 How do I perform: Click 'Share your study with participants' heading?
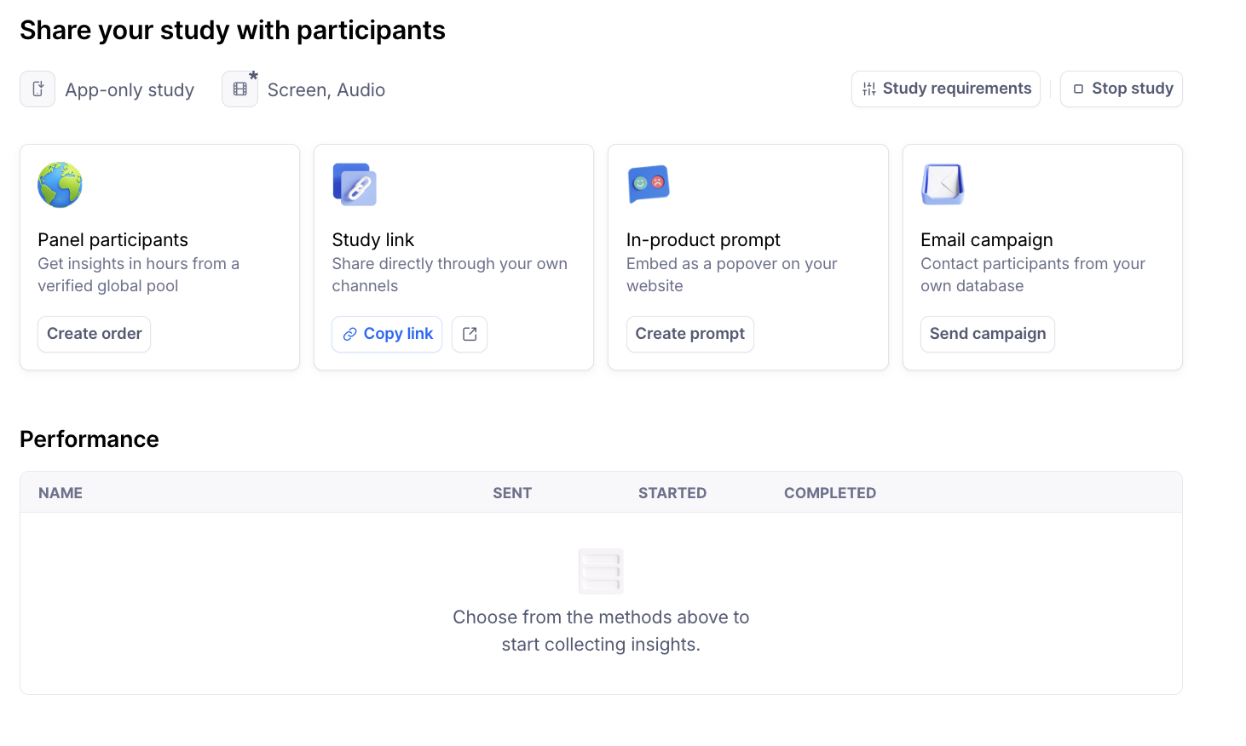click(233, 31)
